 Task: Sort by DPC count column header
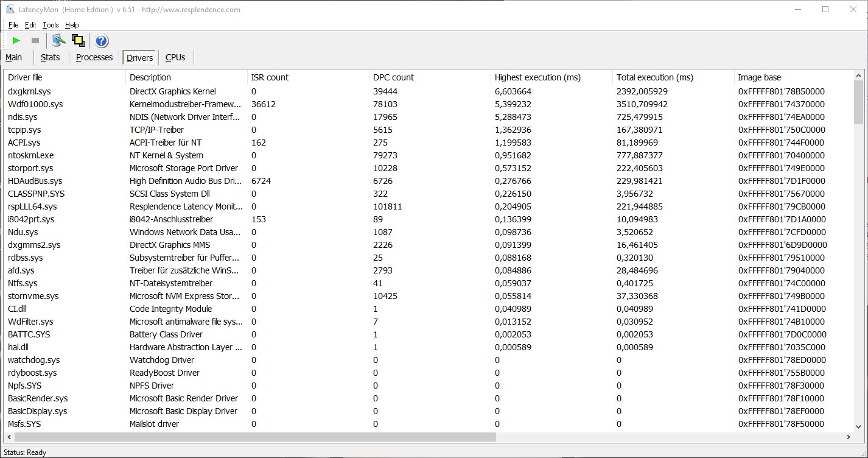click(x=430, y=77)
